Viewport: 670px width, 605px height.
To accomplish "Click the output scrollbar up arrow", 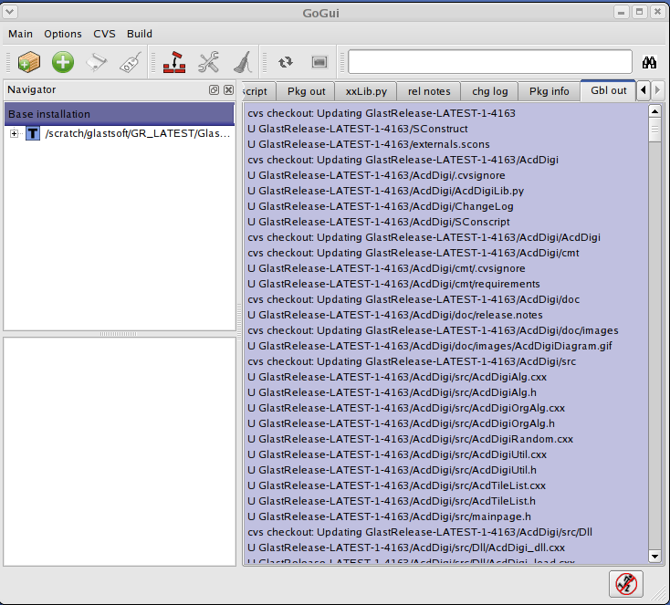I will pos(654,111).
